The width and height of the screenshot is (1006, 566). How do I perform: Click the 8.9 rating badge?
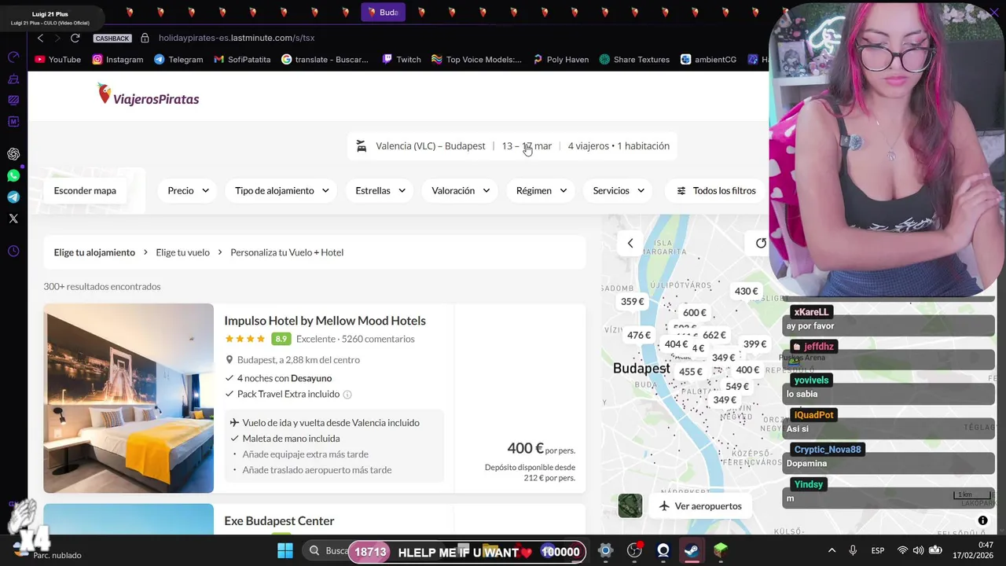pos(281,339)
